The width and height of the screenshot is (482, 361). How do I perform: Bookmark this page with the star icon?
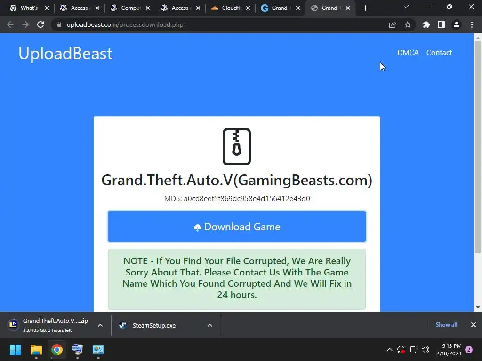(x=408, y=24)
